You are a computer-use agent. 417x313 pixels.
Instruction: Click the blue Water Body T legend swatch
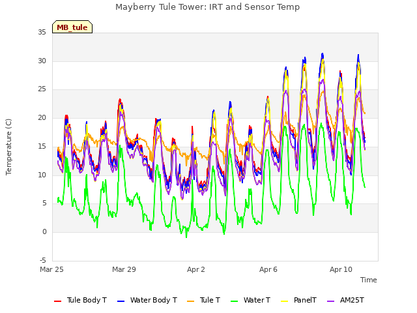pyautogui.click(x=121, y=301)
